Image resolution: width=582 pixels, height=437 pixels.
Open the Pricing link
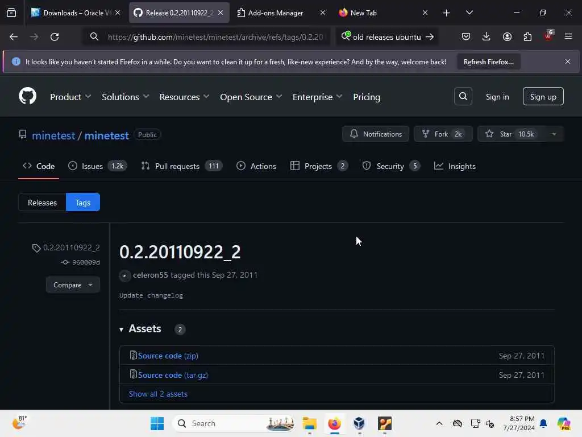pos(367,97)
